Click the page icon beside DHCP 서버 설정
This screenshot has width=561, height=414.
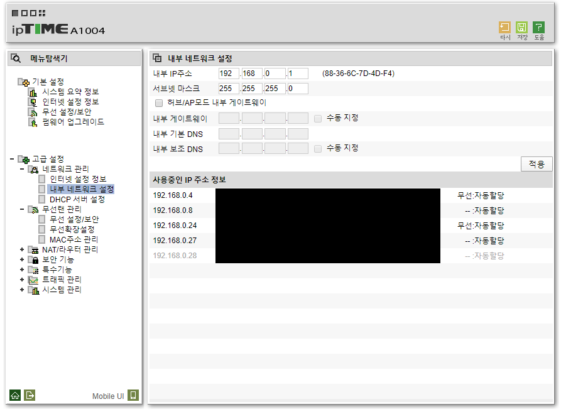pyautogui.click(x=42, y=199)
